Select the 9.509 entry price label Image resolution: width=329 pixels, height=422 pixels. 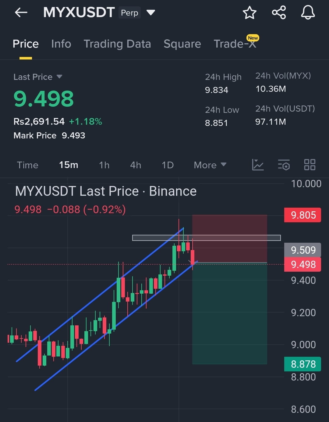point(302,250)
